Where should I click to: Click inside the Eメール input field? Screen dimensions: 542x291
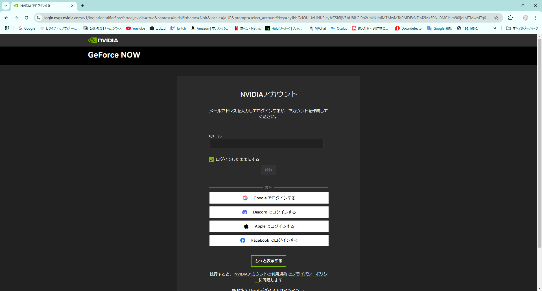266,144
